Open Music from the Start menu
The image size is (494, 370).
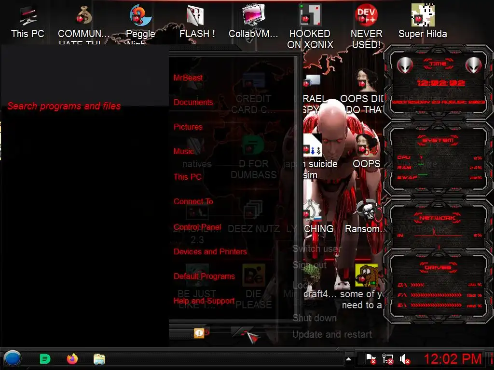pos(183,151)
